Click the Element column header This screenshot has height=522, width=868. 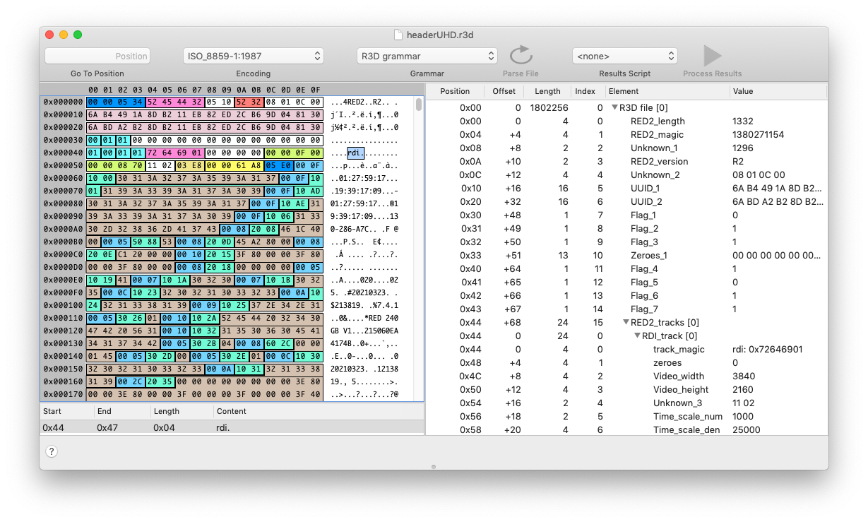[x=666, y=91]
